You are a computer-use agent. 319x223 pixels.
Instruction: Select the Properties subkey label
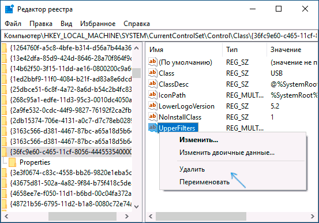click(35, 162)
